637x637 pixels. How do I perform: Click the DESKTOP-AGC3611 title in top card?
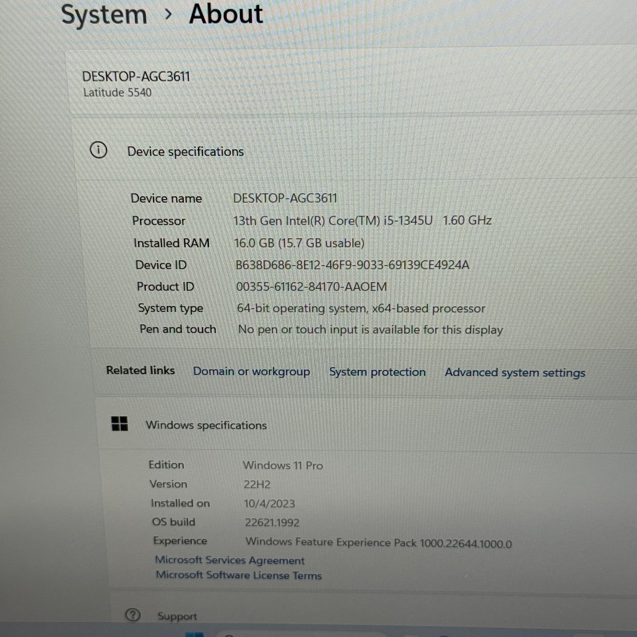pos(136,76)
